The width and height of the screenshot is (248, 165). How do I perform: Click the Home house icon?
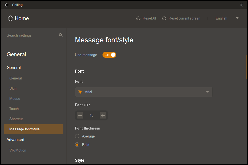pos(10,18)
